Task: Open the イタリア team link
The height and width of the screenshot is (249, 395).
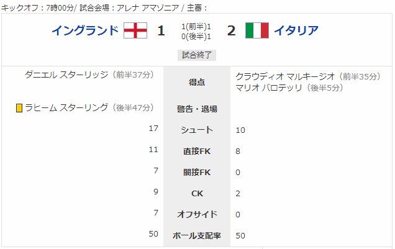Action: coord(296,30)
